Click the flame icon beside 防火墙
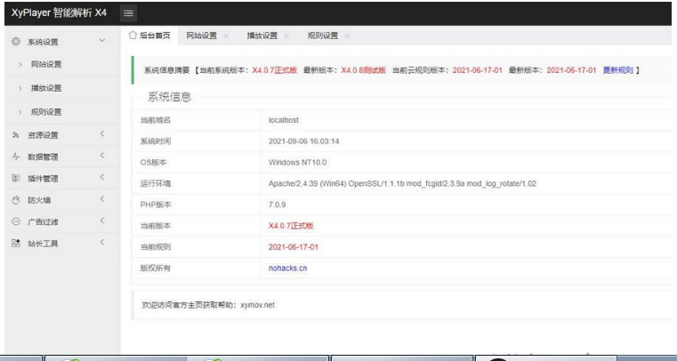This screenshot has width=677, height=361. (16, 200)
